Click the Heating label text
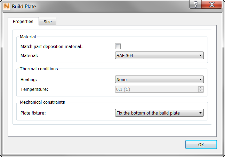225x157 pixels. click(x=29, y=79)
